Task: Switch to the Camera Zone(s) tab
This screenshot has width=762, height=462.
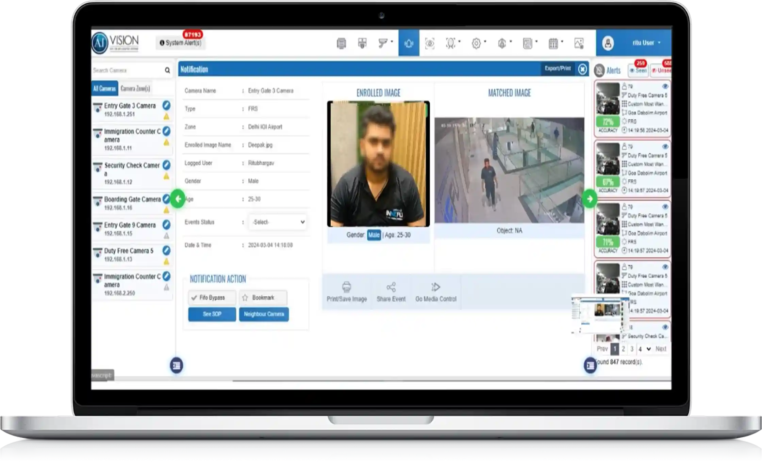Action: (135, 88)
